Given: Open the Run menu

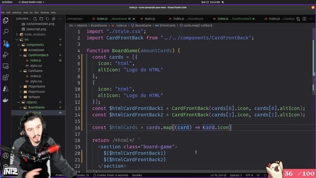Looking at the screenshot, I should tap(36, 12).
